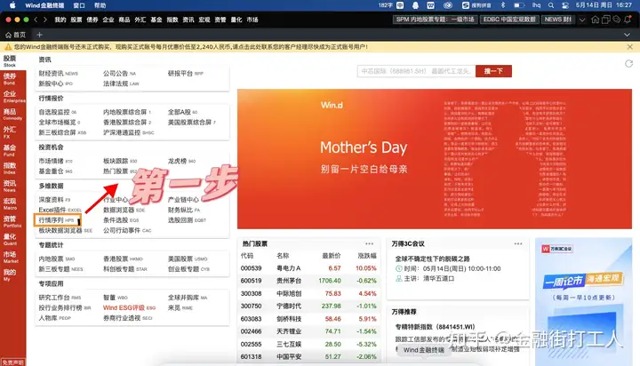Switch to the 首页 tab

click(x=16, y=35)
